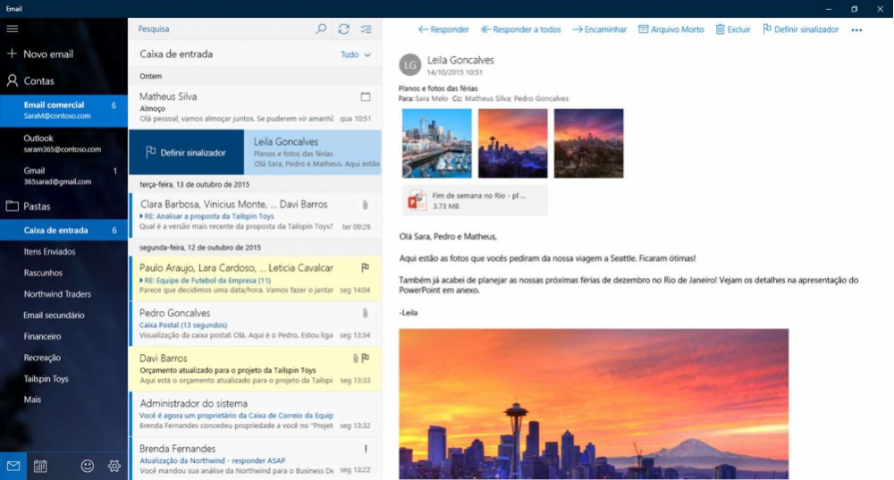Click archive box icon on Matheus Silva email
Image resolution: width=894 pixels, height=480 pixels.
point(366,97)
